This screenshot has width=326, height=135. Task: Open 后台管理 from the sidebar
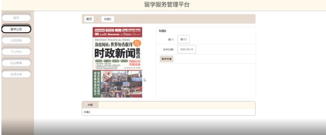pos(16,63)
